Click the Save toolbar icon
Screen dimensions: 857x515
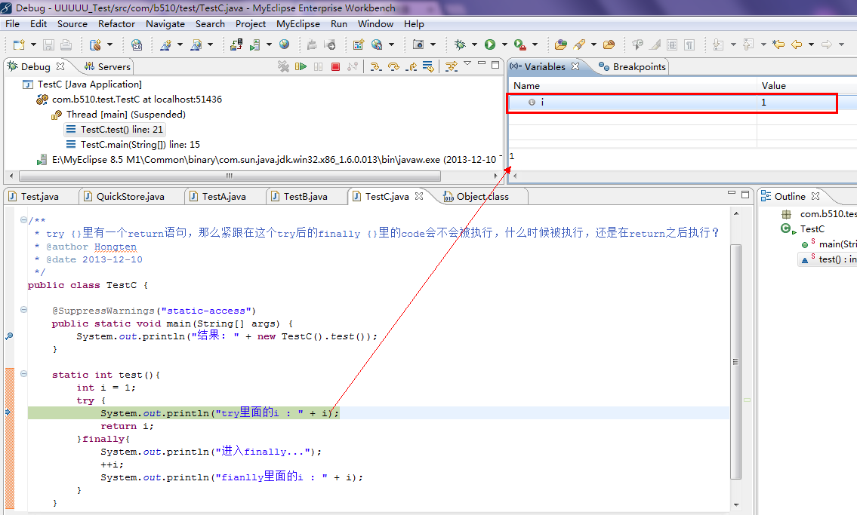point(49,44)
